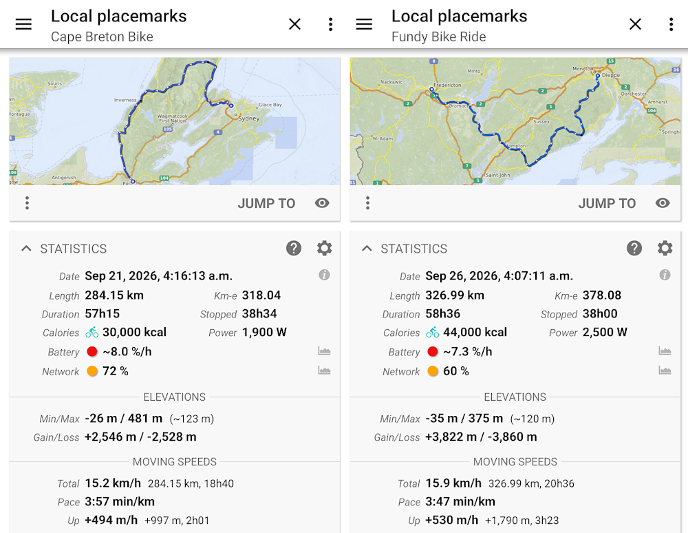Click info icon beside Sep 26 date
This screenshot has height=533, width=688.
(x=665, y=275)
